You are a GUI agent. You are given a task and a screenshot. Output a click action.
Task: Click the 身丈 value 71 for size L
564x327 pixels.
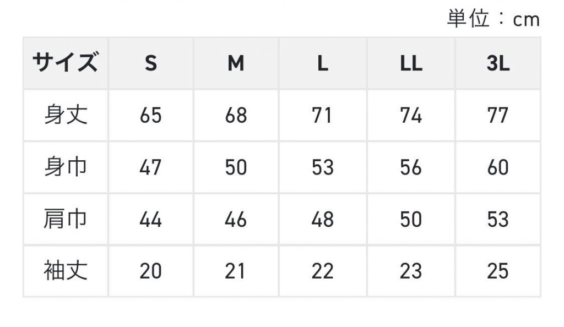coord(323,116)
